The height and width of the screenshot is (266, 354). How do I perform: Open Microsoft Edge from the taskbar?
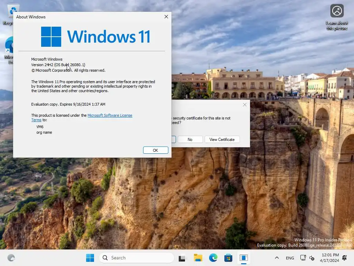tap(213, 258)
